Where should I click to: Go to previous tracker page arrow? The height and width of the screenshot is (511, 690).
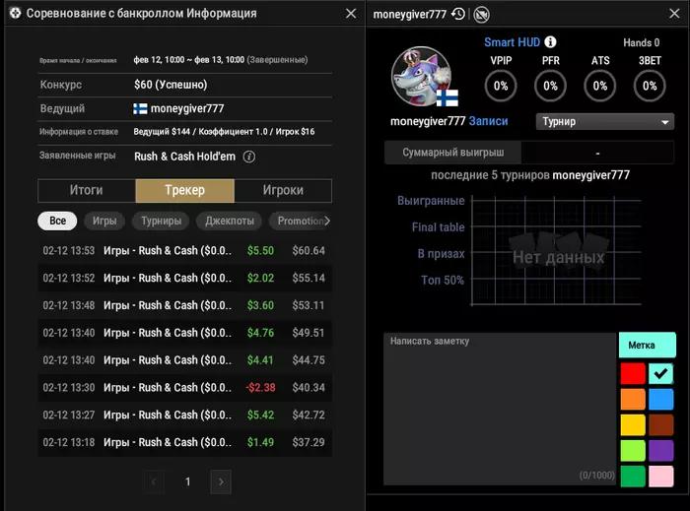click(x=154, y=482)
